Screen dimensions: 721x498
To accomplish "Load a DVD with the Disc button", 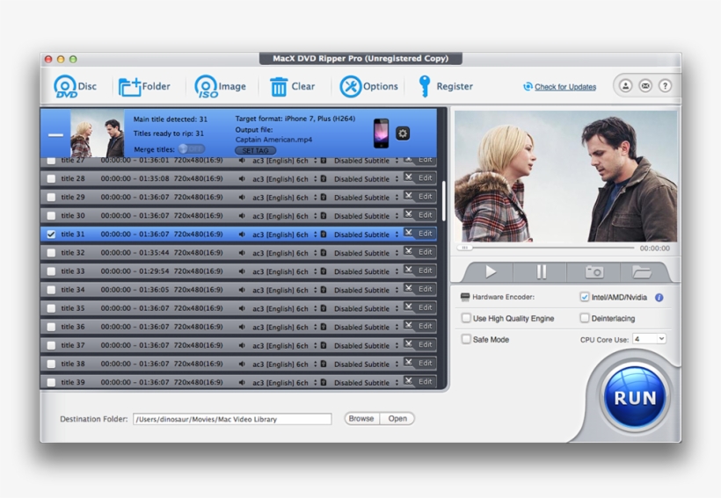I will (x=75, y=86).
